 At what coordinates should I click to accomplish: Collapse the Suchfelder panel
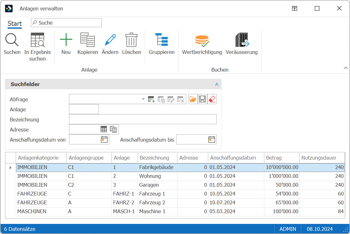216,84
